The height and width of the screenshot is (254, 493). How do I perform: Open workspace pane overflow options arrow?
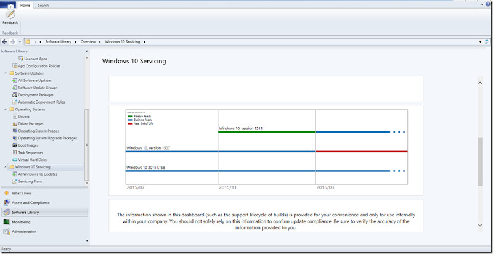click(87, 241)
